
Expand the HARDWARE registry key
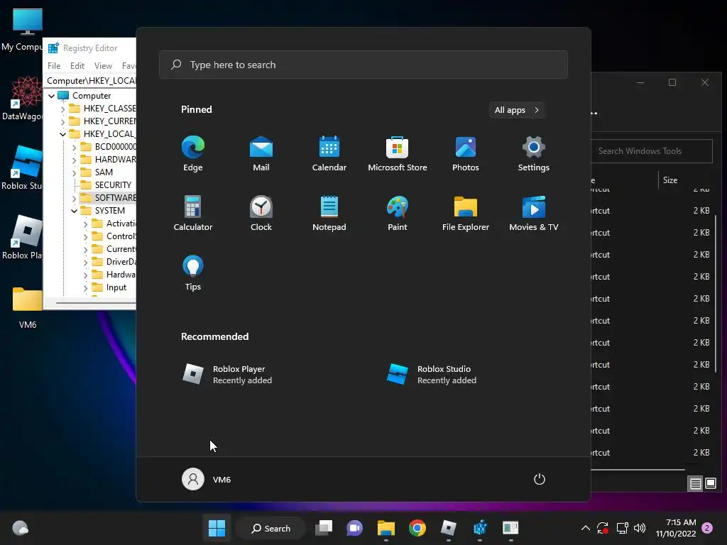[x=74, y=160]
